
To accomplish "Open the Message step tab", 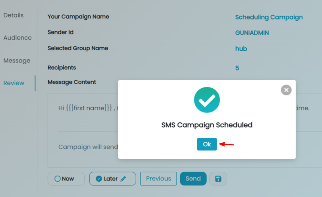I will [x=17, y=61].
